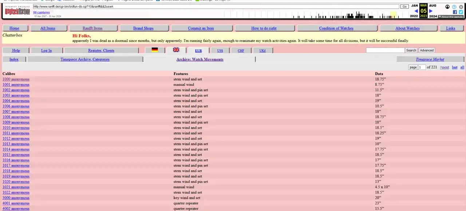Screen dimensions: 466x211
Task: Go to next results page
Action: click(x=445, y=67)
